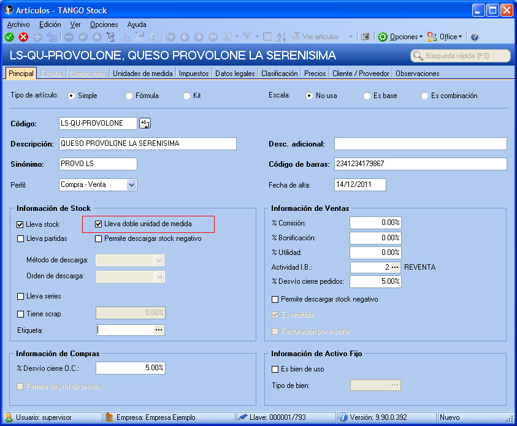Check Permite descargar stock negativo in Ventas
Image resolution: width=517 pixels, height=426 pixels.
point(275,300)
